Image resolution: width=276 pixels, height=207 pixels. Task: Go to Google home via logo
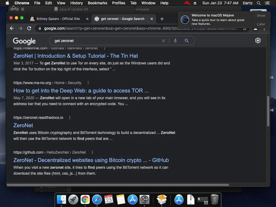tap(24, 41)
